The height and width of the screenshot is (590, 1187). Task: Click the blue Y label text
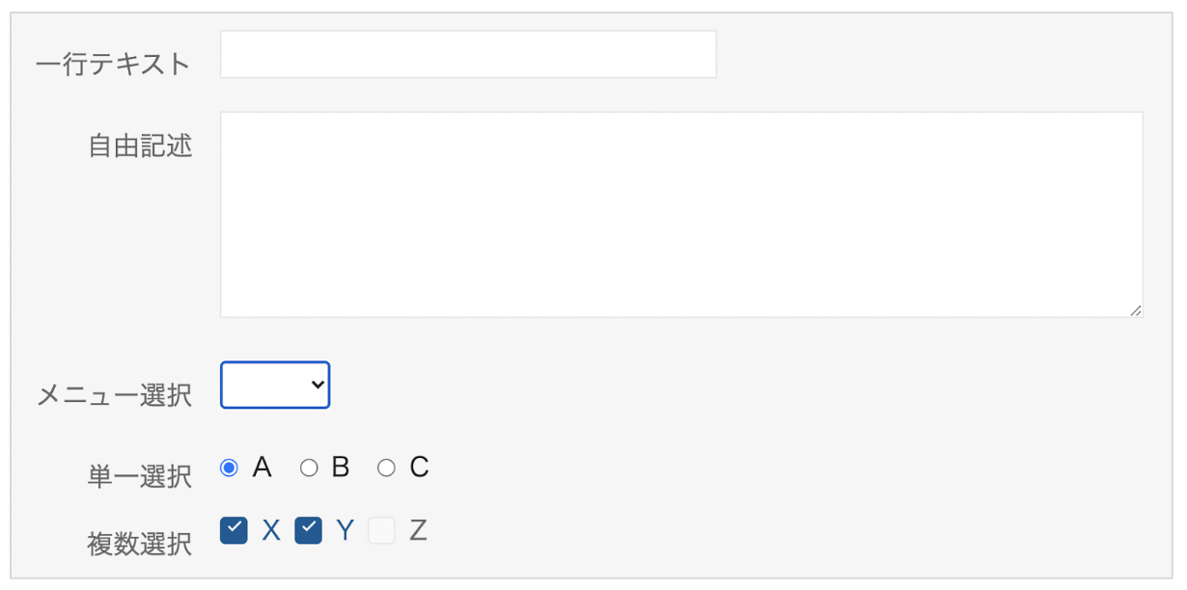click(345, 530)
